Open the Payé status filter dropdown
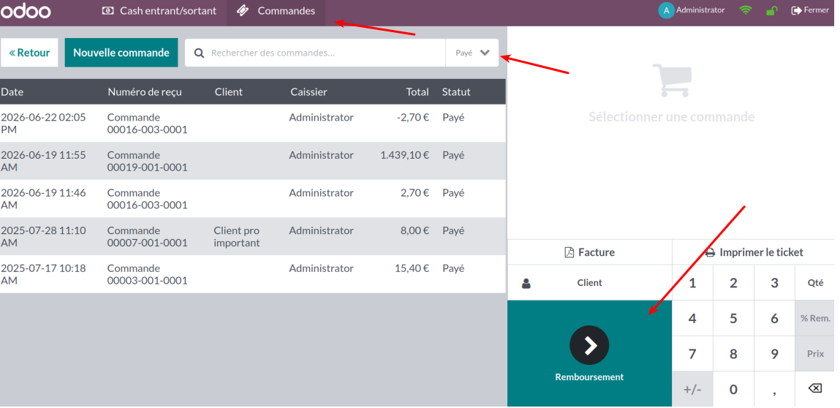 472,53
